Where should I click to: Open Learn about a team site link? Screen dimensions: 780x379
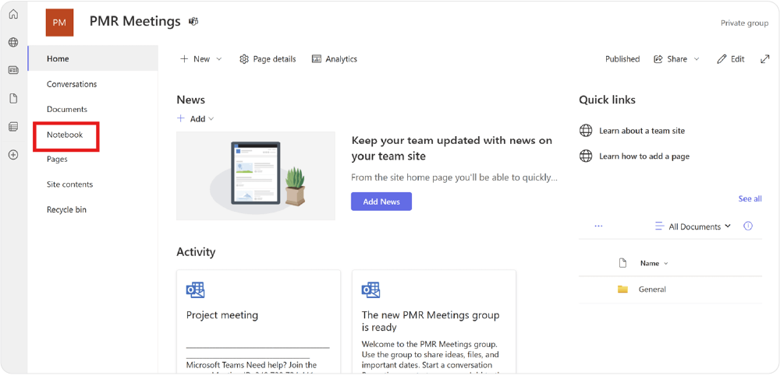click(642, 131)
